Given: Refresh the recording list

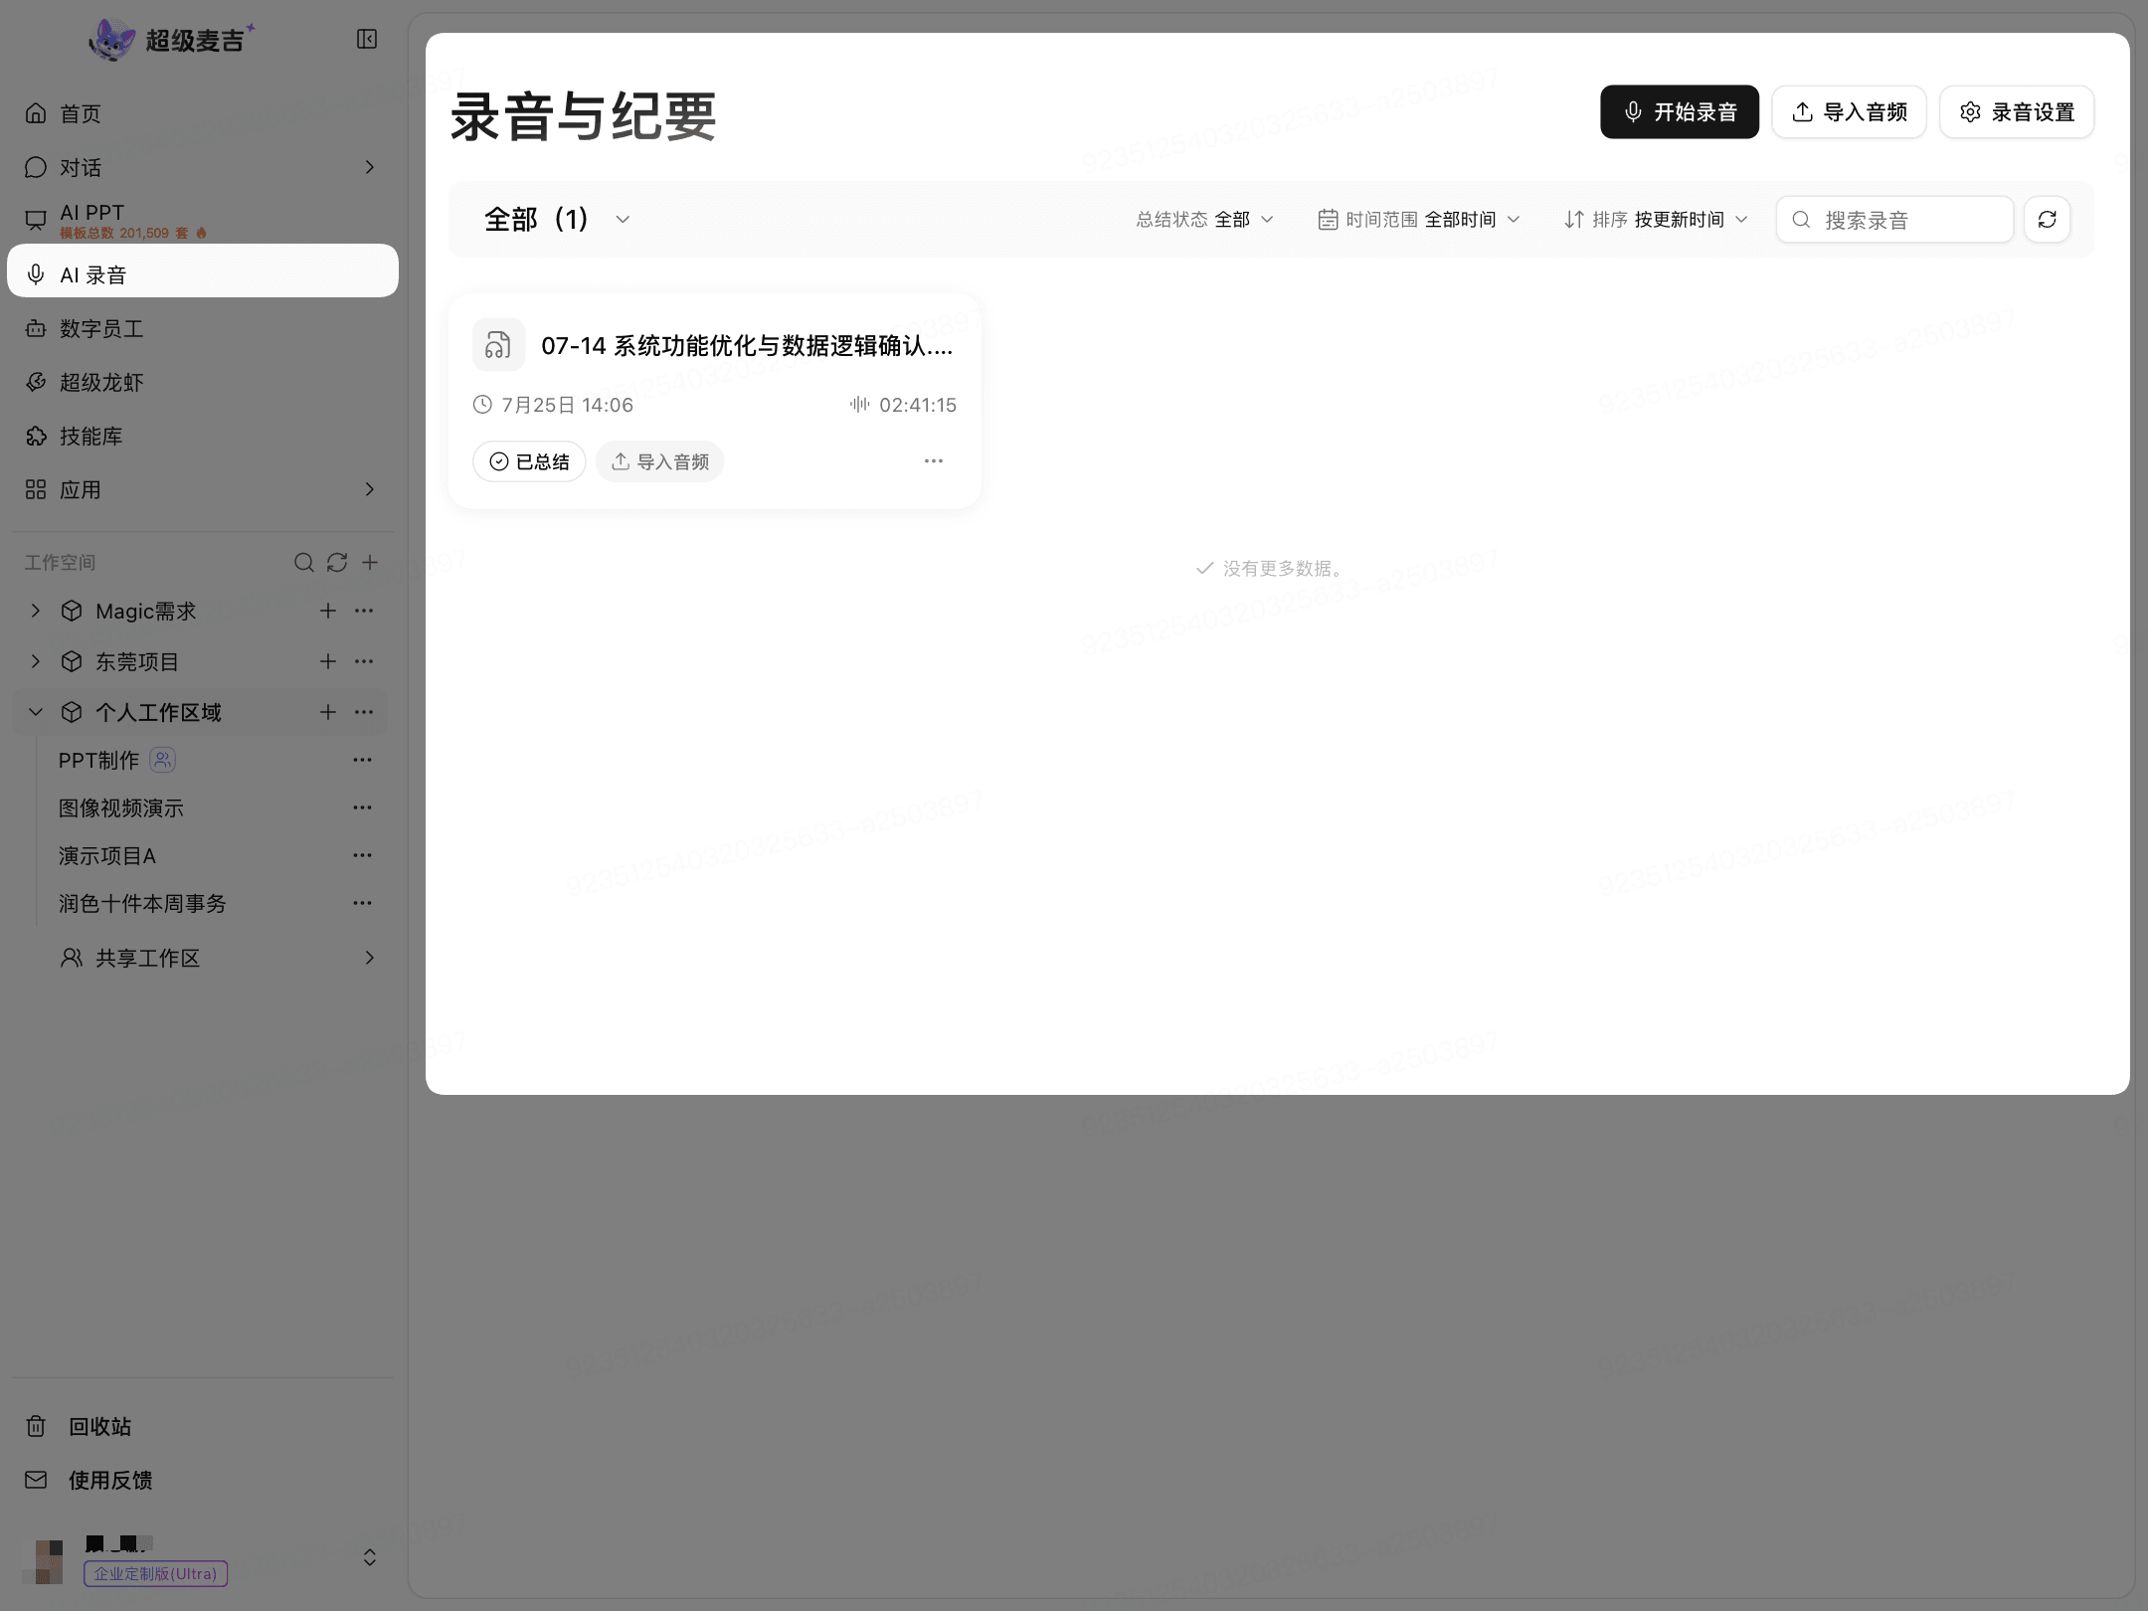Looking at the screenshot, I should point(2048,219).
